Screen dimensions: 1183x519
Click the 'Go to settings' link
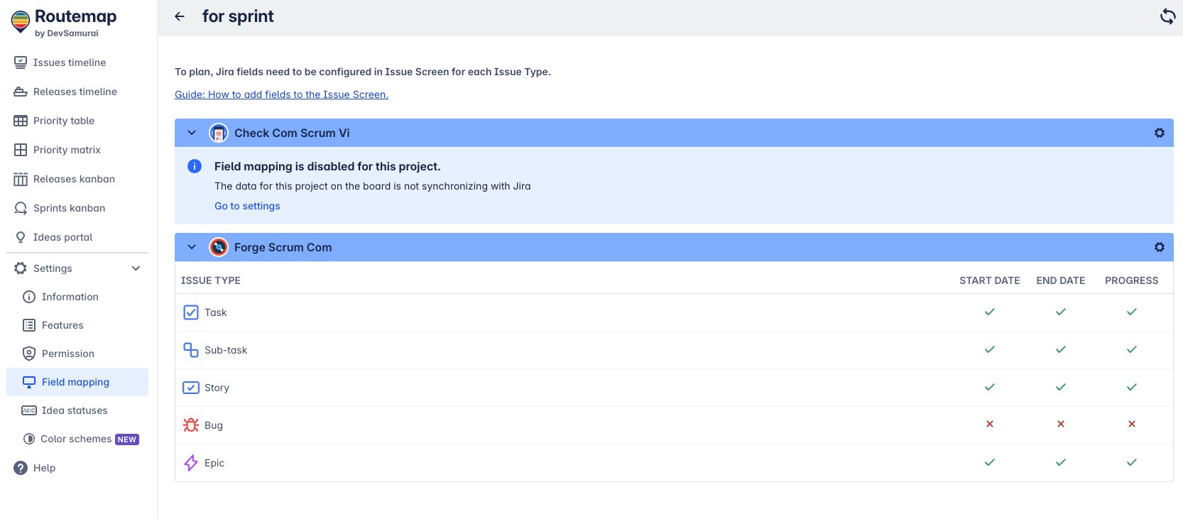[247, 206]
